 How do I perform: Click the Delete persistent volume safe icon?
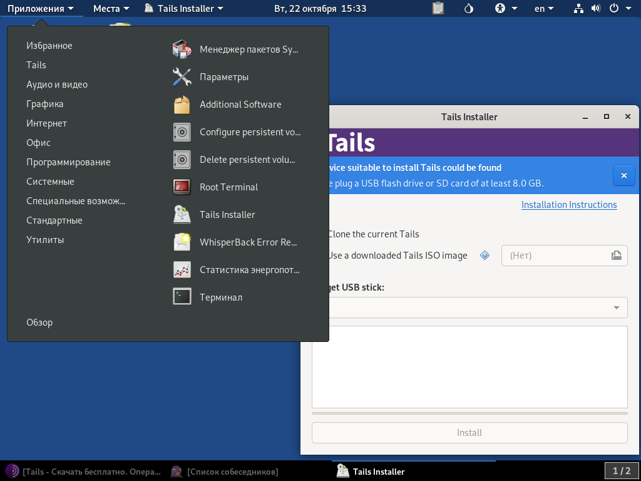(182, 160)
